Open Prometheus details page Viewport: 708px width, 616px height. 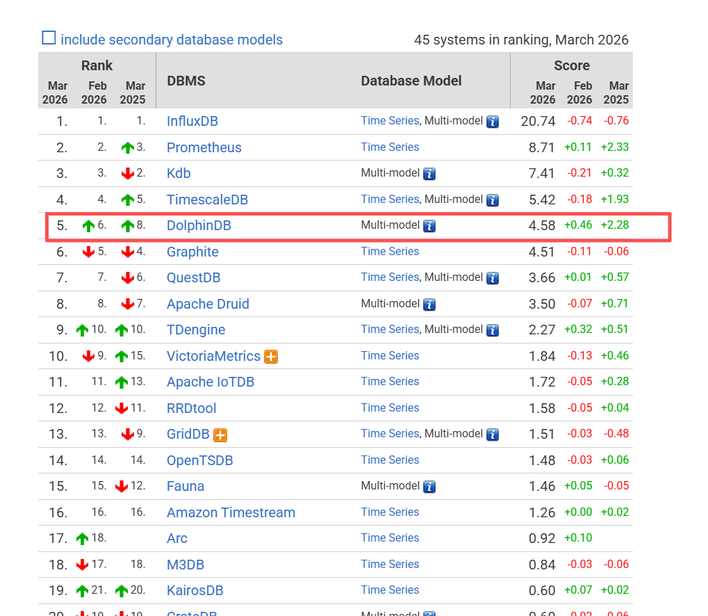[x=204, y=147]
